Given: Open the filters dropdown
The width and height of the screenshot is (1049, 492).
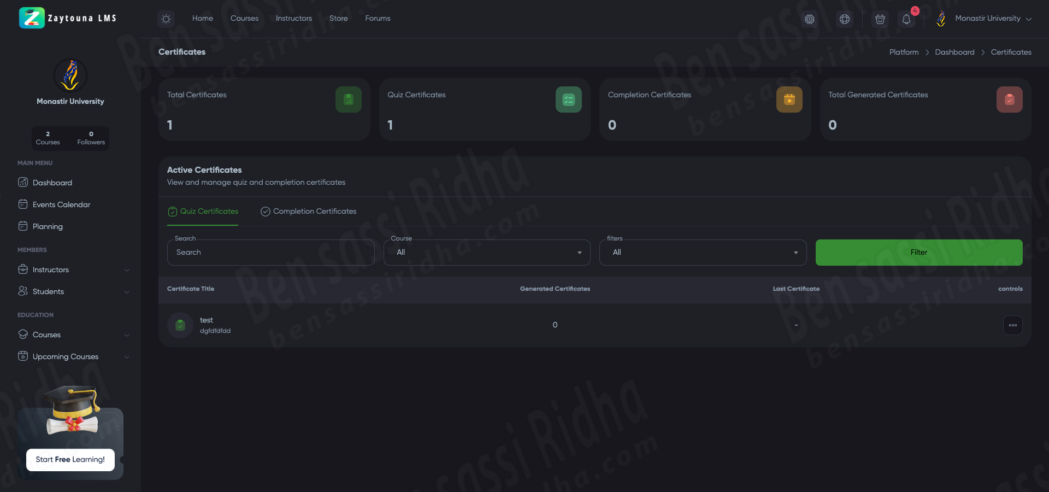Looking at the screenshot, I should (703, 253).
